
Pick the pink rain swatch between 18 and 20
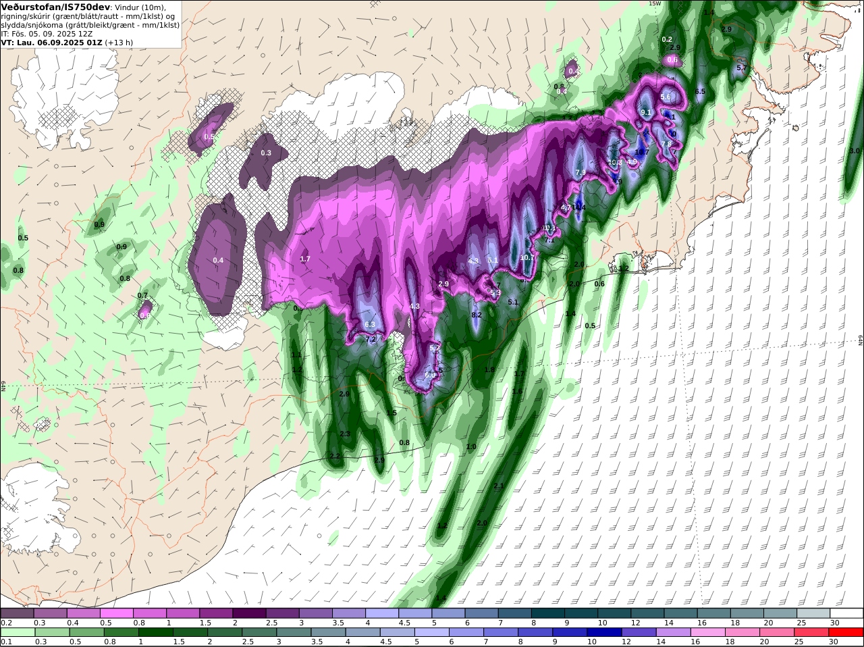coord(742,632)
